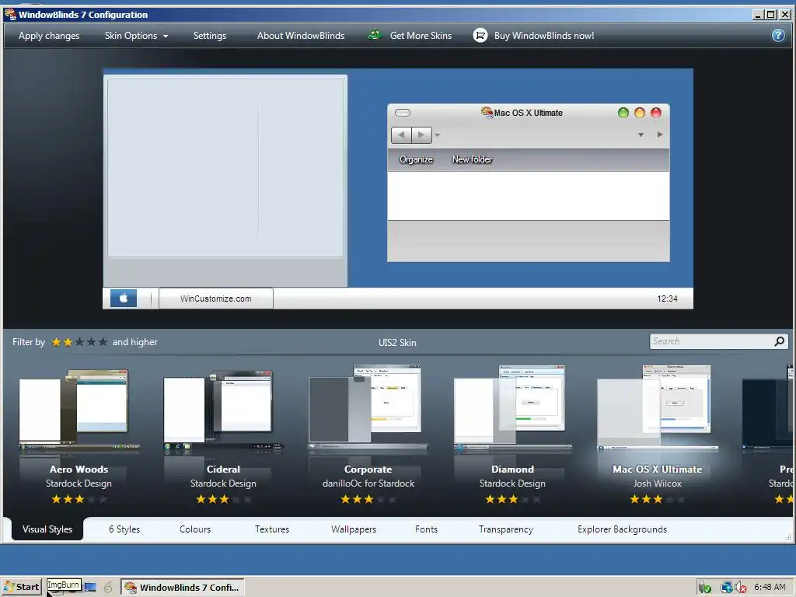Expand the history dropdown arrow beside navigation buttons
Viewport: 796px width, 597px height.
(437, 135)
